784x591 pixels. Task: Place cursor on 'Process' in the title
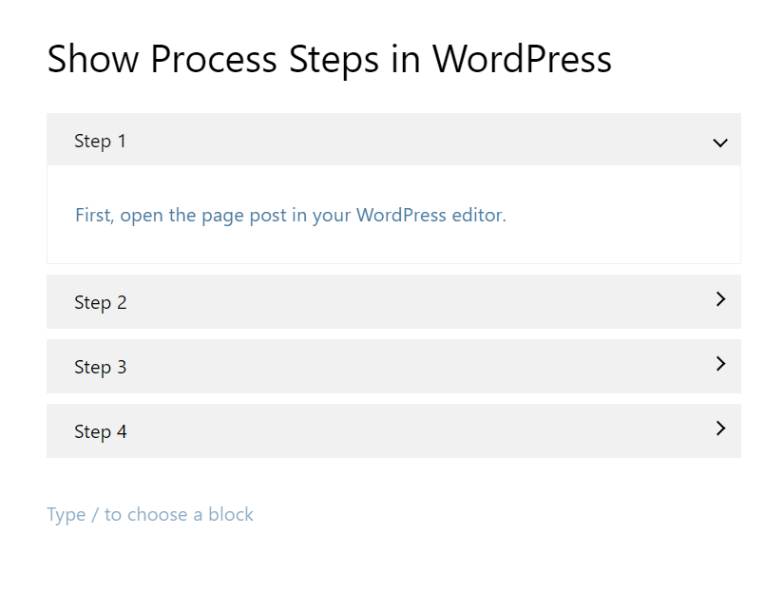[x=214, y=60]
